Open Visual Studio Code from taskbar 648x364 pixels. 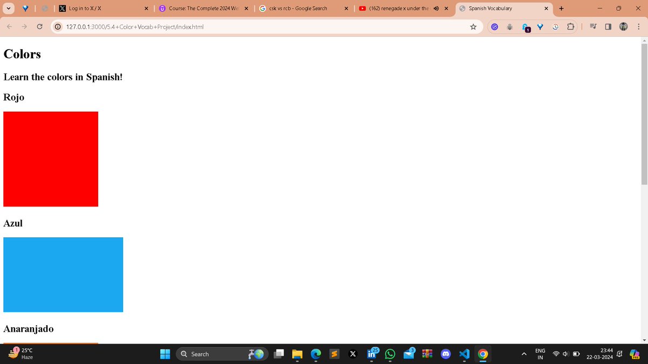[x=464, y=354]
